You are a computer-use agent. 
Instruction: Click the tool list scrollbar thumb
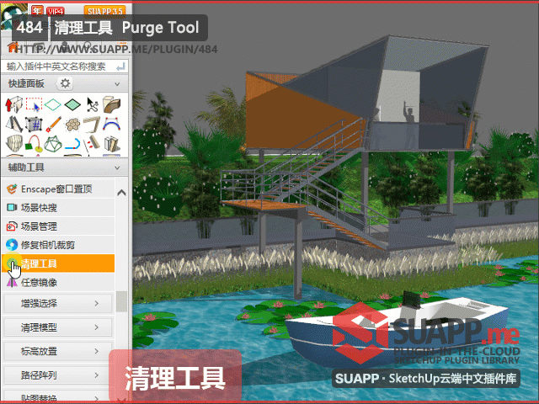click(x=121, y=301)
